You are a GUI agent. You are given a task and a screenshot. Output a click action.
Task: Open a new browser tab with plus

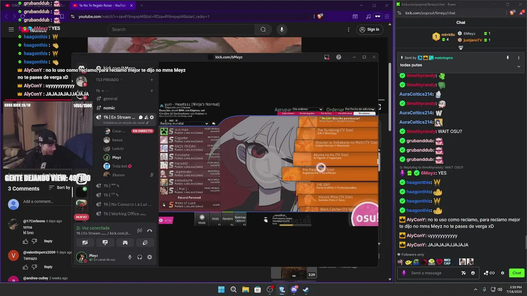click(142, 5)
